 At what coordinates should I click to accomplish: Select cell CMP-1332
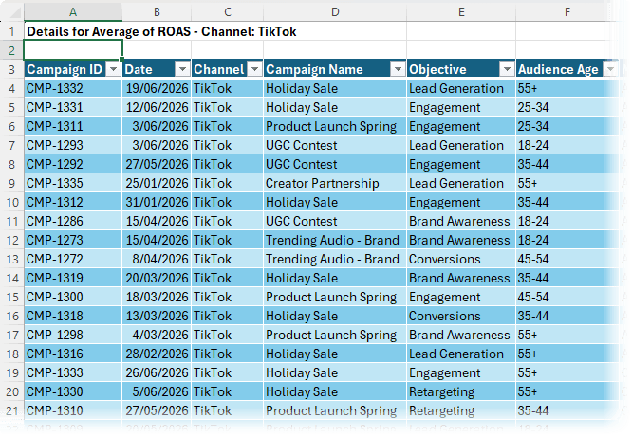click(73, 88)
